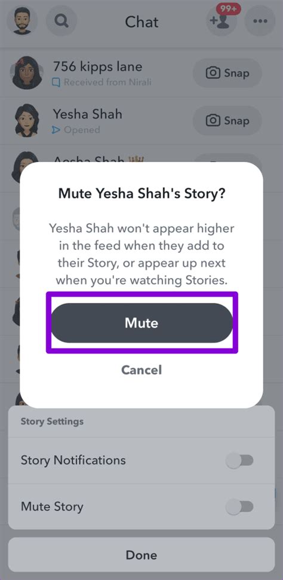Confirm with the Mute button
The height and width of the screenshot is (580, 283).
[x=141, y=323]
